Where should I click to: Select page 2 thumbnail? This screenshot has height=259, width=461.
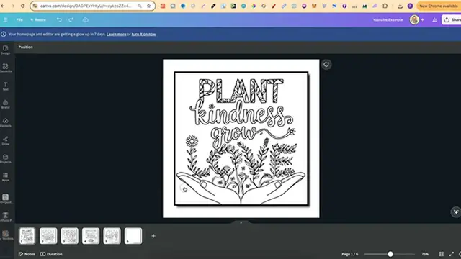pyautogui.click(x=48, y=236)
